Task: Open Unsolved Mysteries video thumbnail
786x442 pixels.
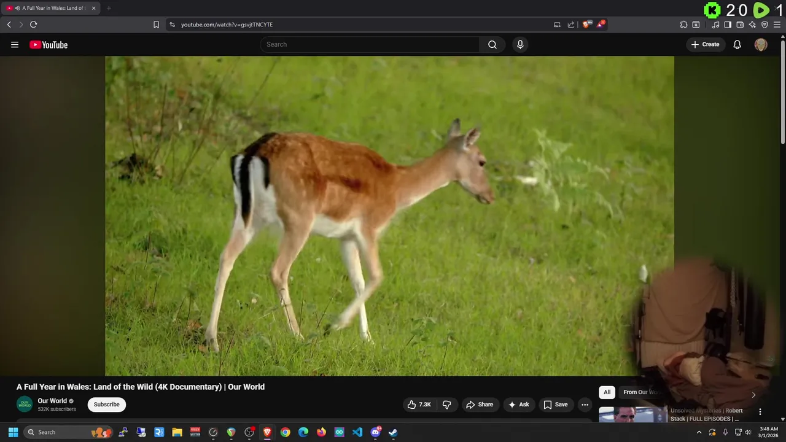Action: coord(632,414)
